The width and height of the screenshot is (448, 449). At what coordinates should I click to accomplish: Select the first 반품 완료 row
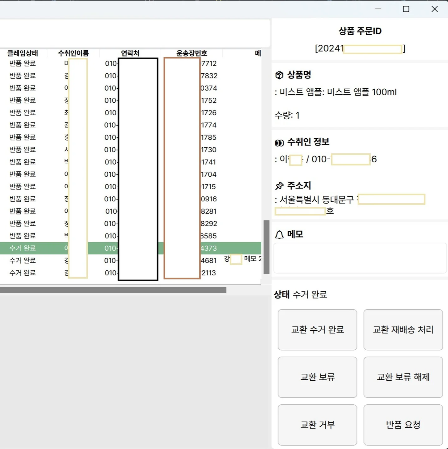pyautogui.click(x=22, y=63)
